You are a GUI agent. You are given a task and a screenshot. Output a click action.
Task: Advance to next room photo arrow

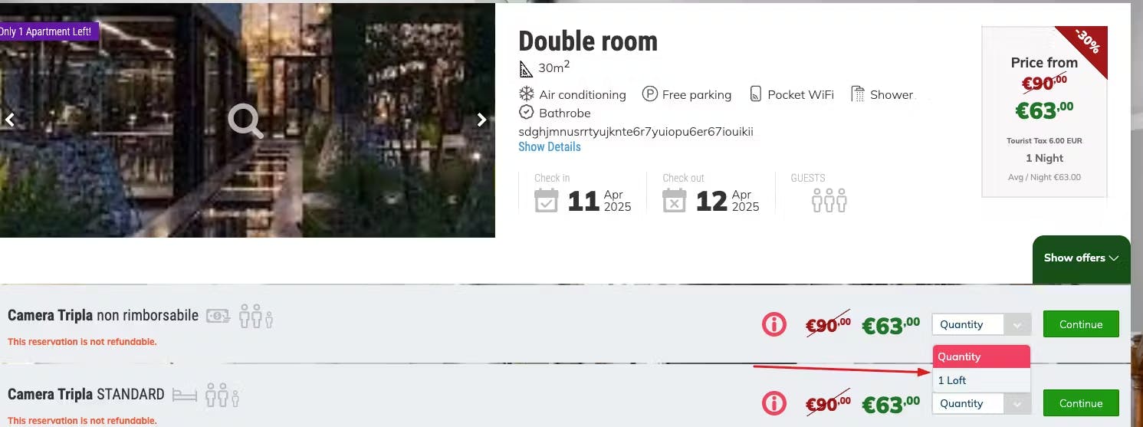(x=481, y=120)
